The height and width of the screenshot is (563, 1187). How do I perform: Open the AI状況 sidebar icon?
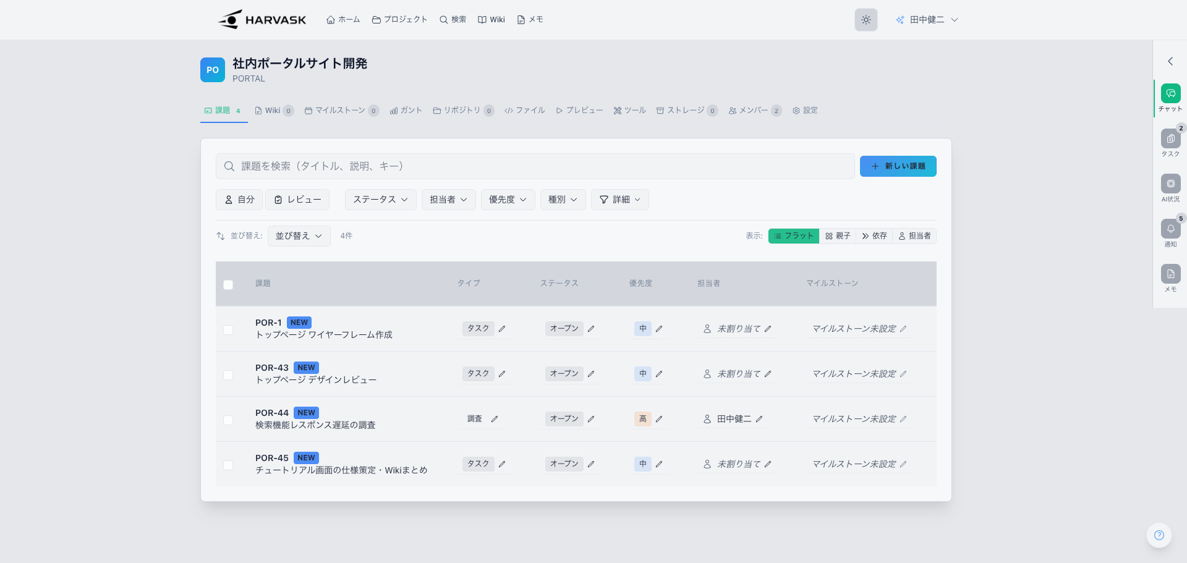point(1170,184)
